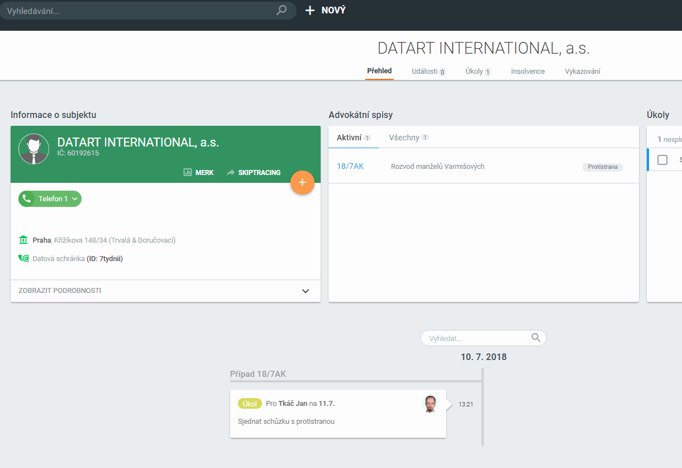
Task: Click the SKIPTRACING arrow icon
Action: [x=231, y=173]
